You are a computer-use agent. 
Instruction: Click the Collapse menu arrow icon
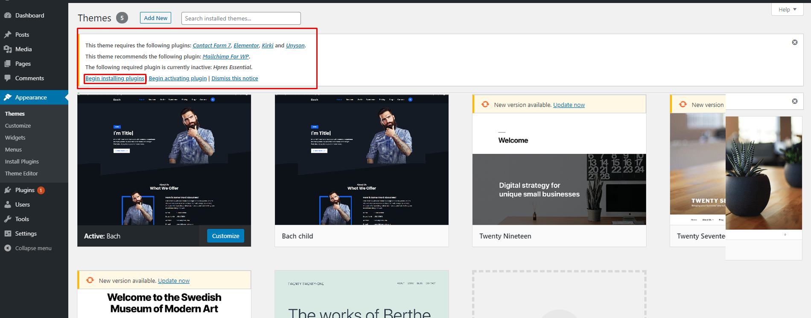[8, 248]
